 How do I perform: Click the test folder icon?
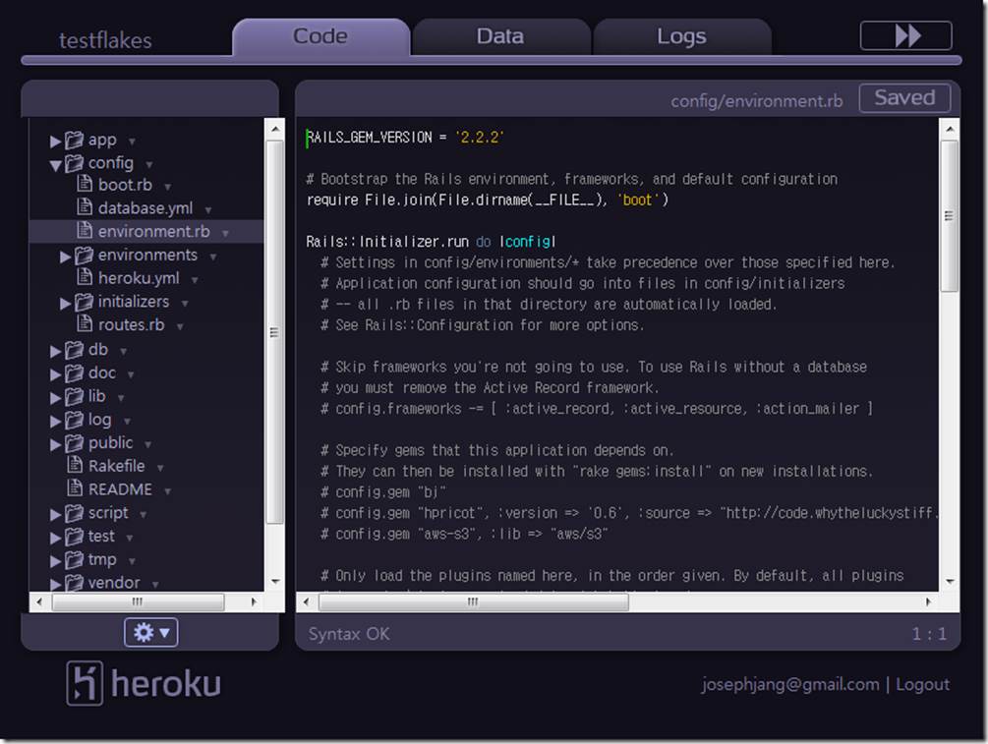click(x=74, y=536)
